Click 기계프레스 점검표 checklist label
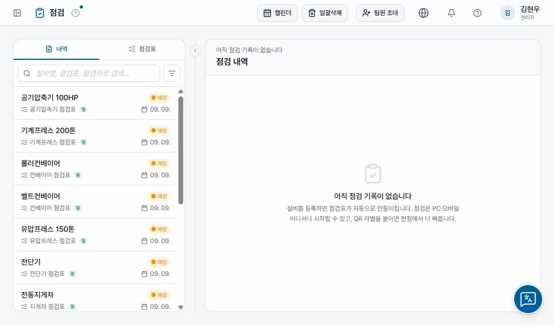The width and height of the screenshot is (554, 325). pyautogui.click(x=53, y=142)
